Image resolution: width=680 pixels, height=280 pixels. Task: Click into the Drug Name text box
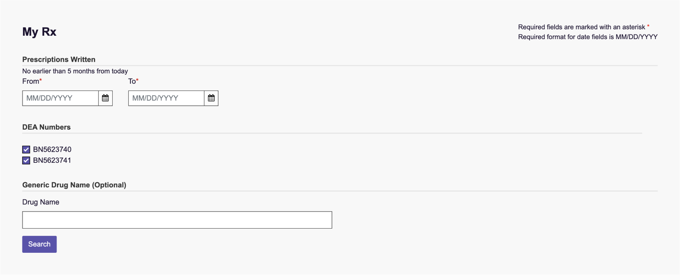point(177,220)
